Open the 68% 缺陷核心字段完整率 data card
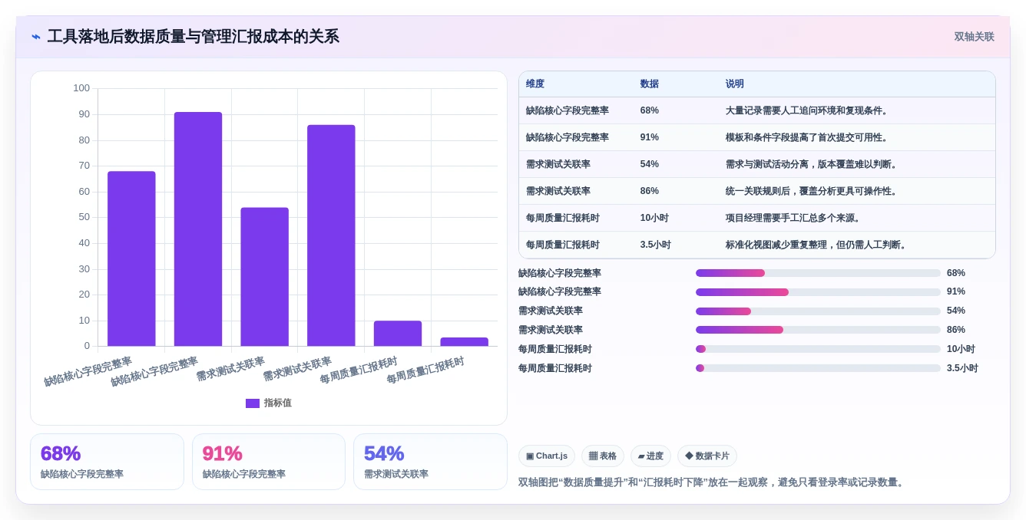This screenshot has width=1026, height=520. (107, 462)
